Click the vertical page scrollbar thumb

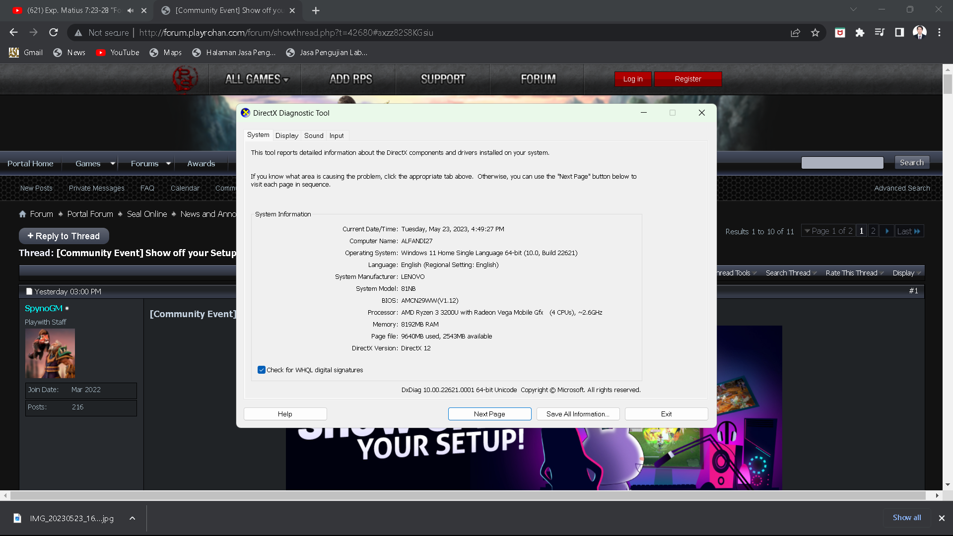[x=948, y=83]
